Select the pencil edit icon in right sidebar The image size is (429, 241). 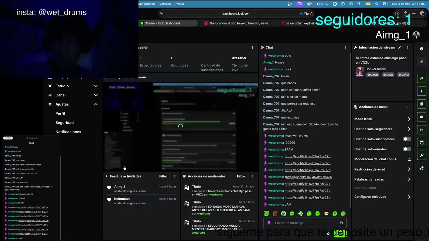[422, 62]
